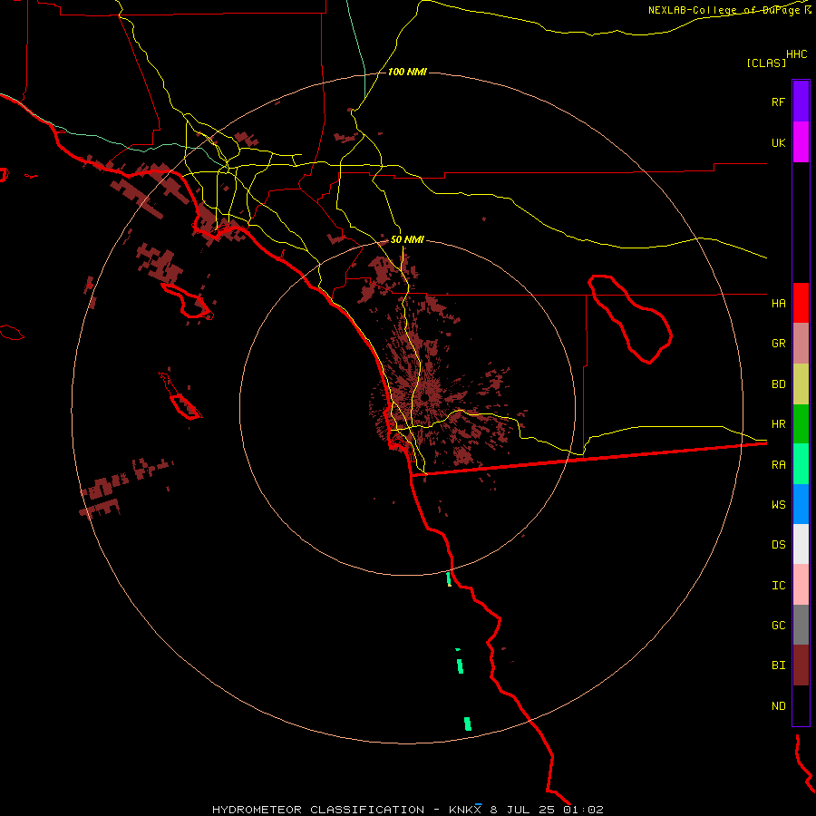The height and width of the screenshot is (816, 816).
Task: Click the [CLAS] units label
Action: click(x=766, y=63)
